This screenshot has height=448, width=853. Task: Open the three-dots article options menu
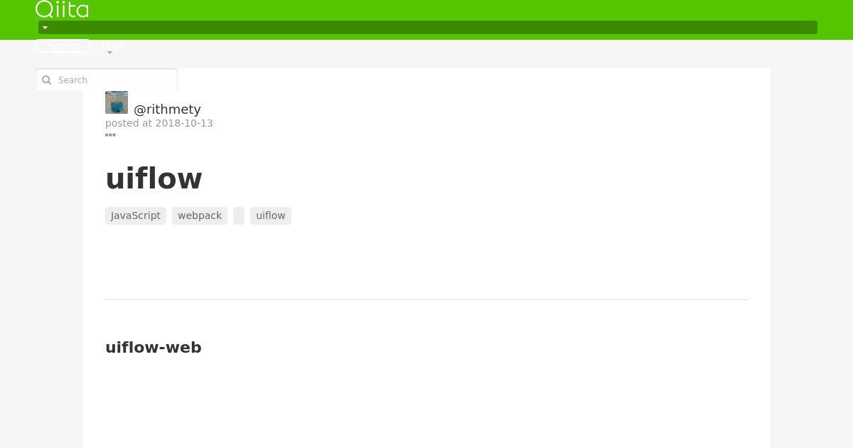point(110,134)
